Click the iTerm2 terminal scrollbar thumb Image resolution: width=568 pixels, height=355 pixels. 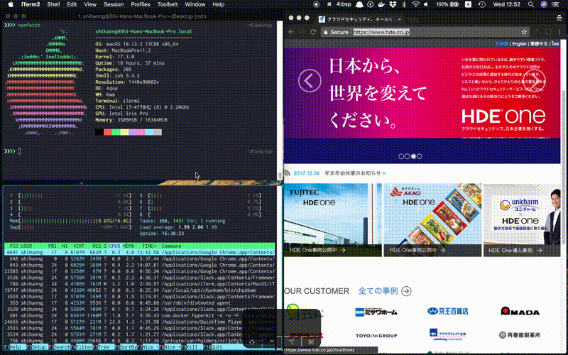[x=280, y=175]
